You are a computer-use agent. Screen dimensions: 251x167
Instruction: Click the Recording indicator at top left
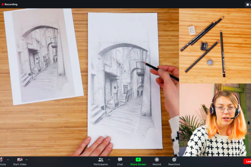[9, 4]
